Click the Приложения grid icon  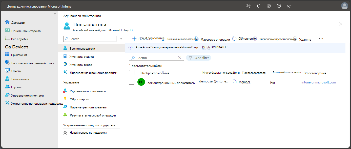point(7,55)
